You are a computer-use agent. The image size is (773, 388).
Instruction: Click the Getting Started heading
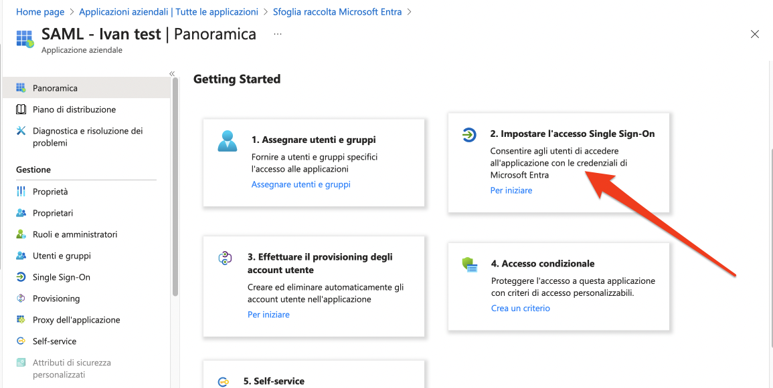[237, 79]
